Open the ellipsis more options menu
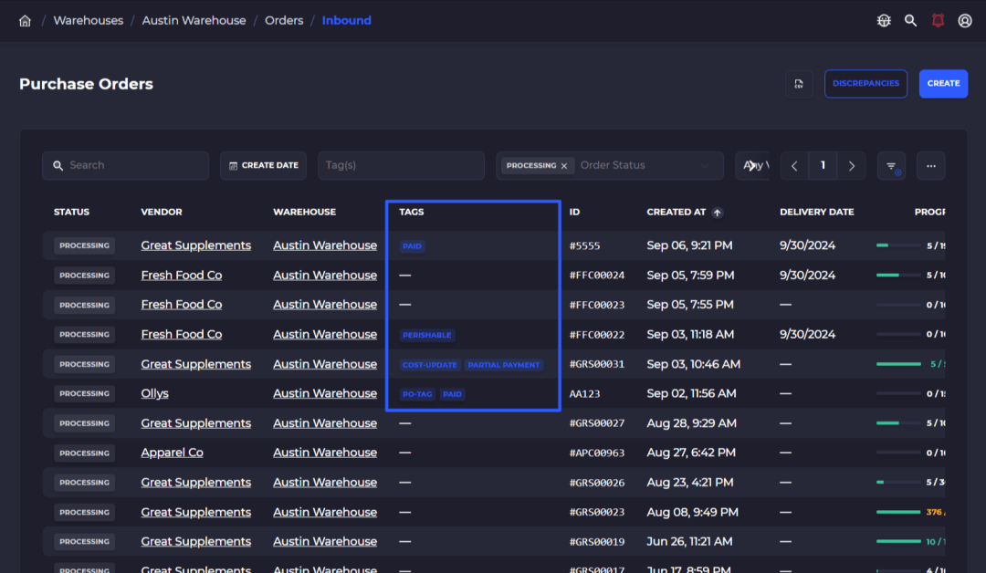 pos(930,166)
